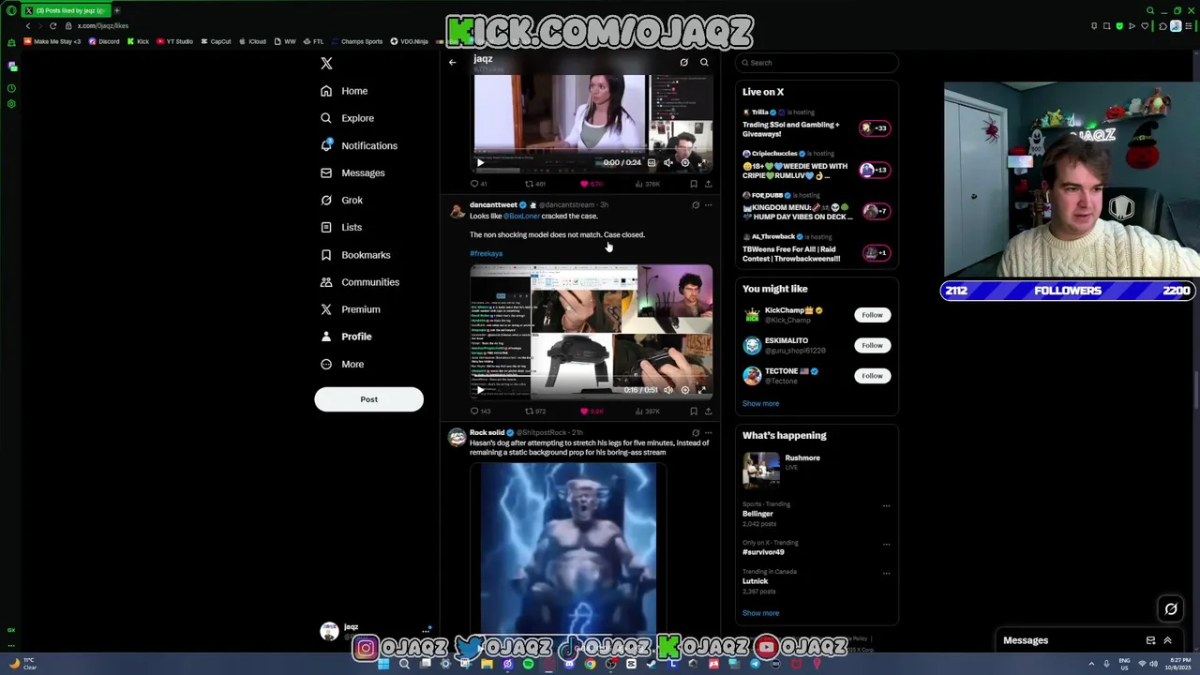Click the search icon in profile header
Image resolution: width=1200 pixels, height=675 pixels.
tap(704, 62)
